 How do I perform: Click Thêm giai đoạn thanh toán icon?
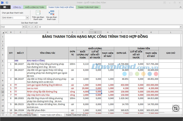pyautogui.click(x=38, y=13)
